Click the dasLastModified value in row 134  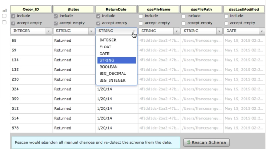[244, 60]
